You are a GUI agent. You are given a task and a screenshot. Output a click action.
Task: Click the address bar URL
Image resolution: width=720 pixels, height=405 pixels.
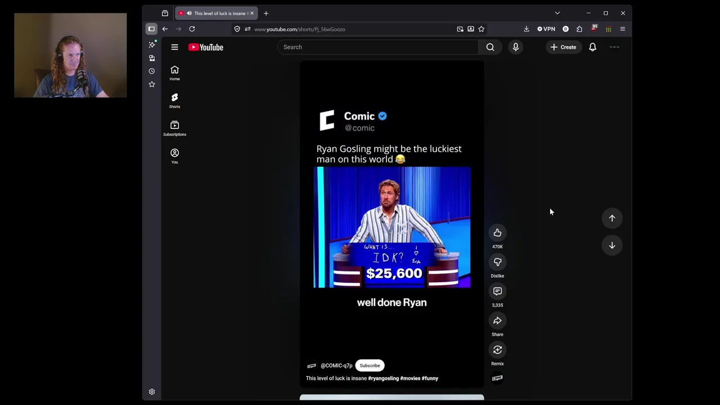pos(300,29)
